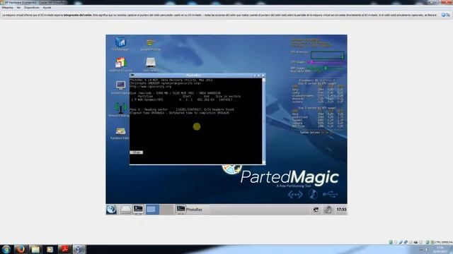Click the volume tray icon in Parted Magic panel
The image size is (453, 254).
click(328, 210)
